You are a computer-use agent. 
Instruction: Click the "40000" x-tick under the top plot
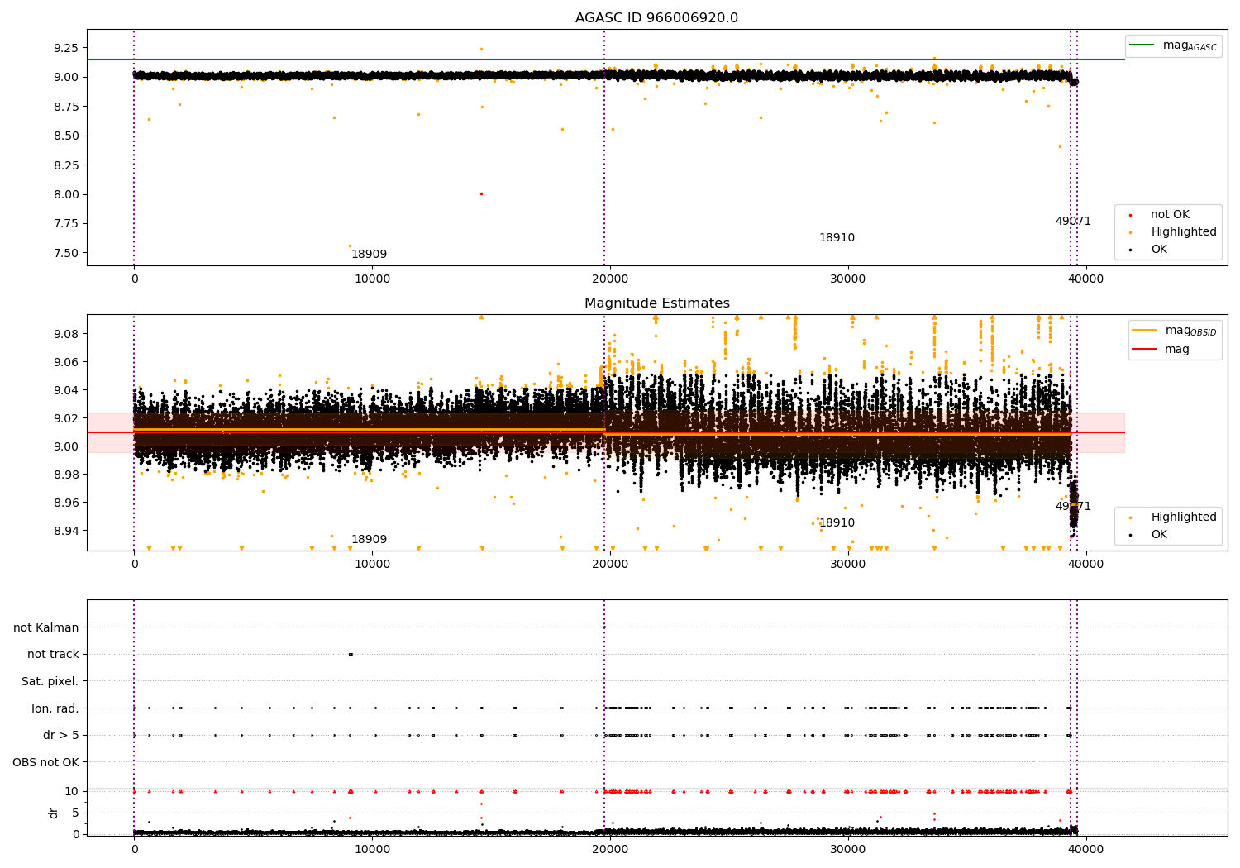(x=1086, y=279)
